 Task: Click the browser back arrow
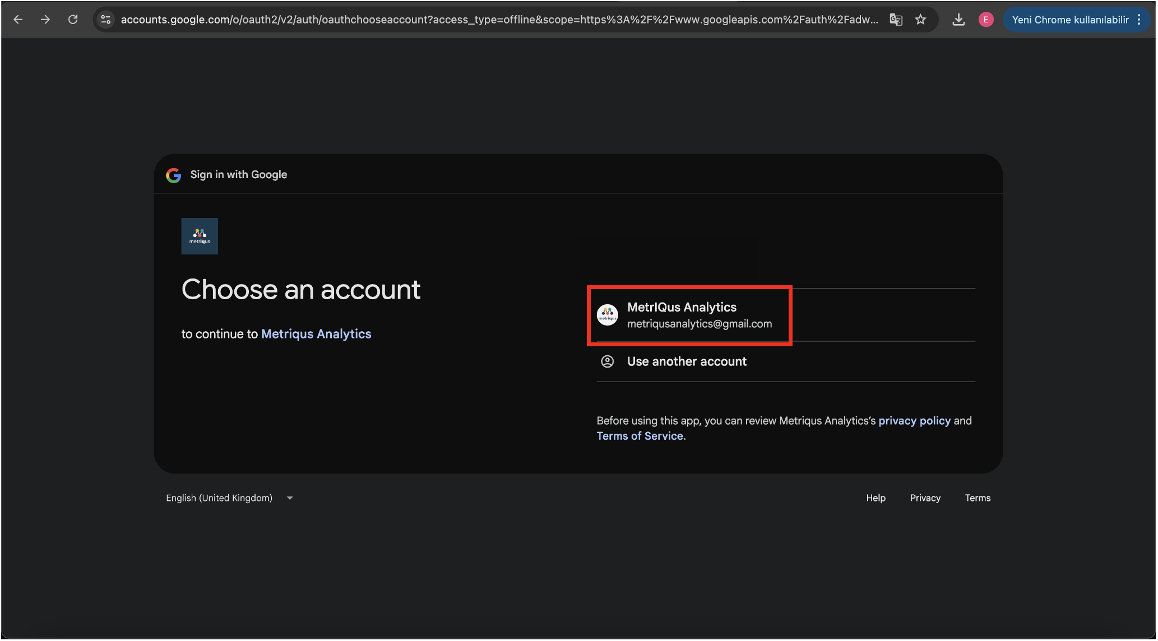[18, 20]
